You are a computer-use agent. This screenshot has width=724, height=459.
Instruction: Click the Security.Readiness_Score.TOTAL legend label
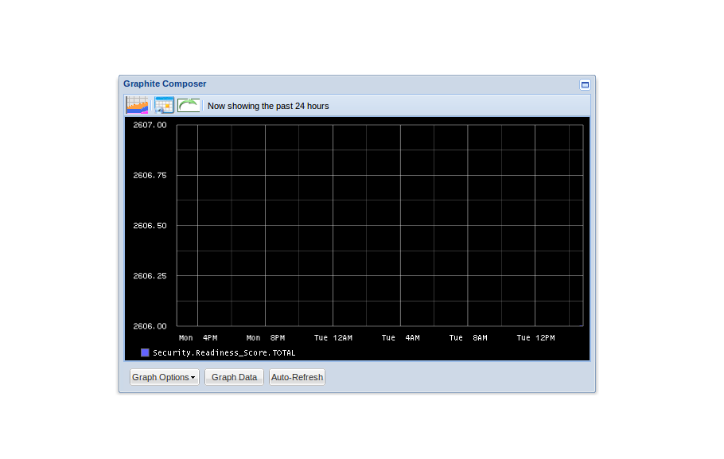[x=224, y=352]
